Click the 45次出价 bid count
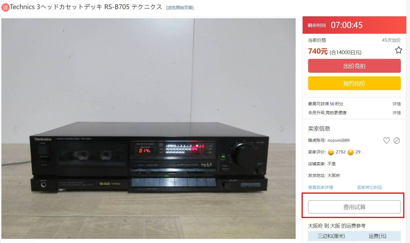This screenshot has height=243, width=410. (x=391, y=40)
